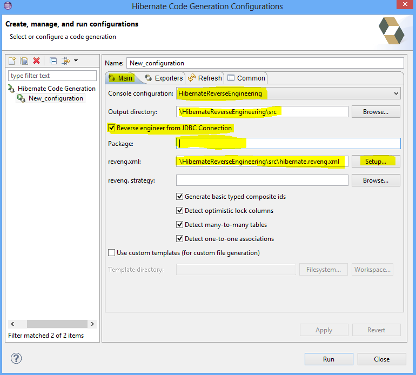
Task: Open the filter configurations icon
Action: click(x=65, y=61)
